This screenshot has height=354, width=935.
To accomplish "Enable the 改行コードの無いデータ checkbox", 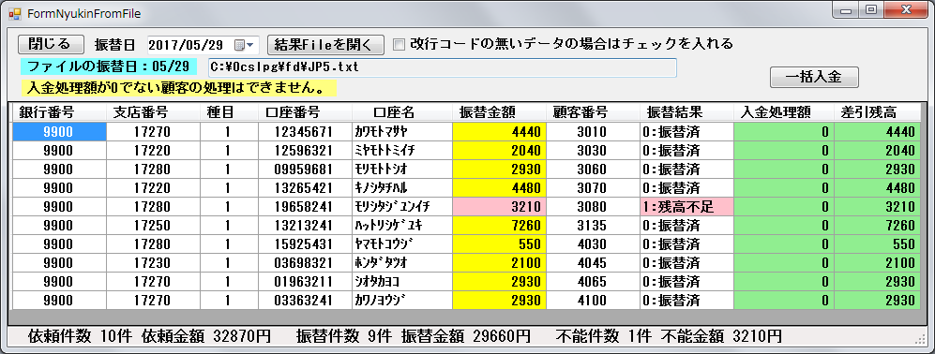I will click(399, 44).
